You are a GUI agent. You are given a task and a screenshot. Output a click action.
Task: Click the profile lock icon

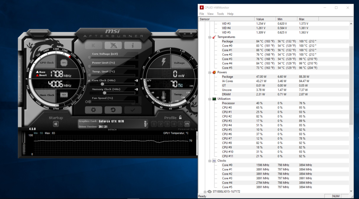tap(180, 117)
